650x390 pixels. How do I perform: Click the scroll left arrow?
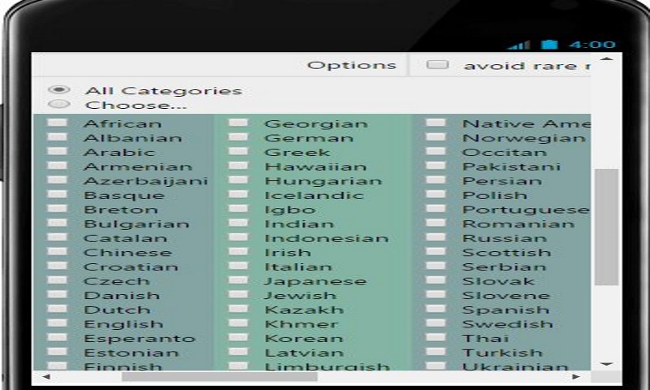click(x=45, y=377)
